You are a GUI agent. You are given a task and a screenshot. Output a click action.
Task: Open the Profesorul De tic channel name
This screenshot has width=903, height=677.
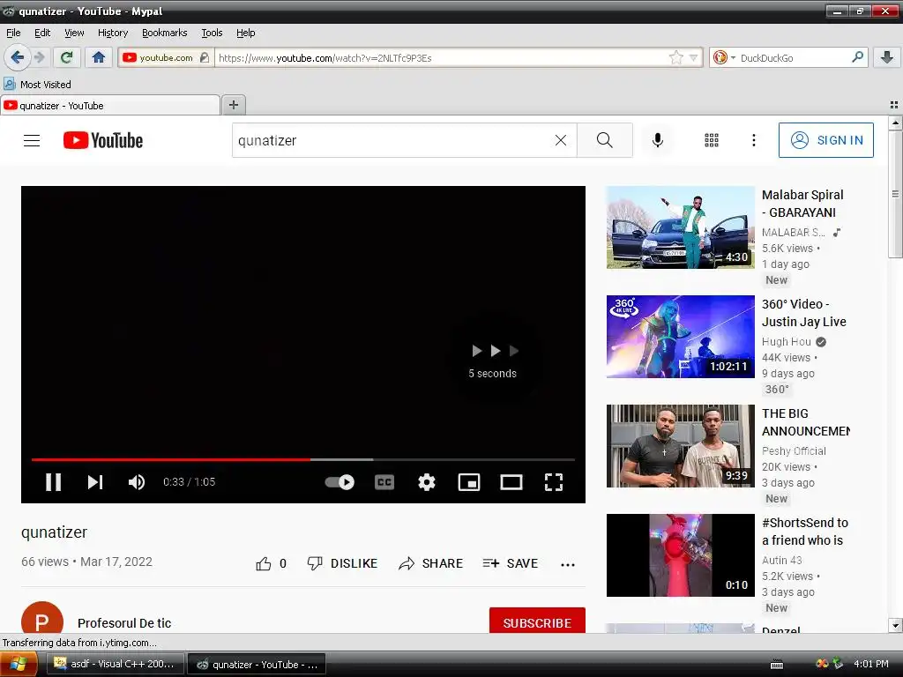(124, 623)
